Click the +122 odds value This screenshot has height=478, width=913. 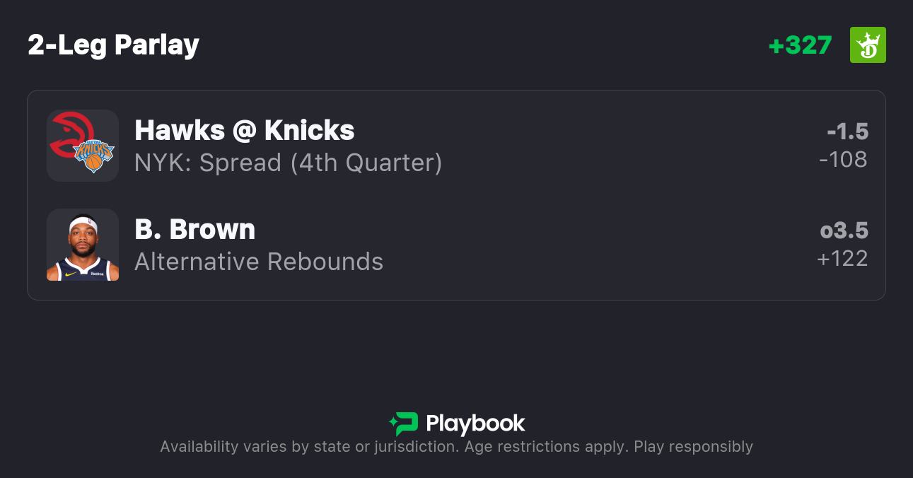click(x=842, y=259)
